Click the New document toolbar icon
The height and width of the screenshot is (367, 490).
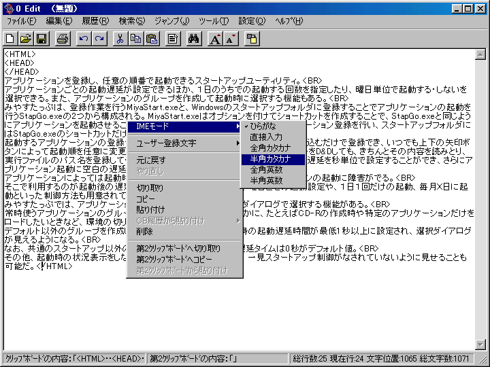click(x=10, y=39)
